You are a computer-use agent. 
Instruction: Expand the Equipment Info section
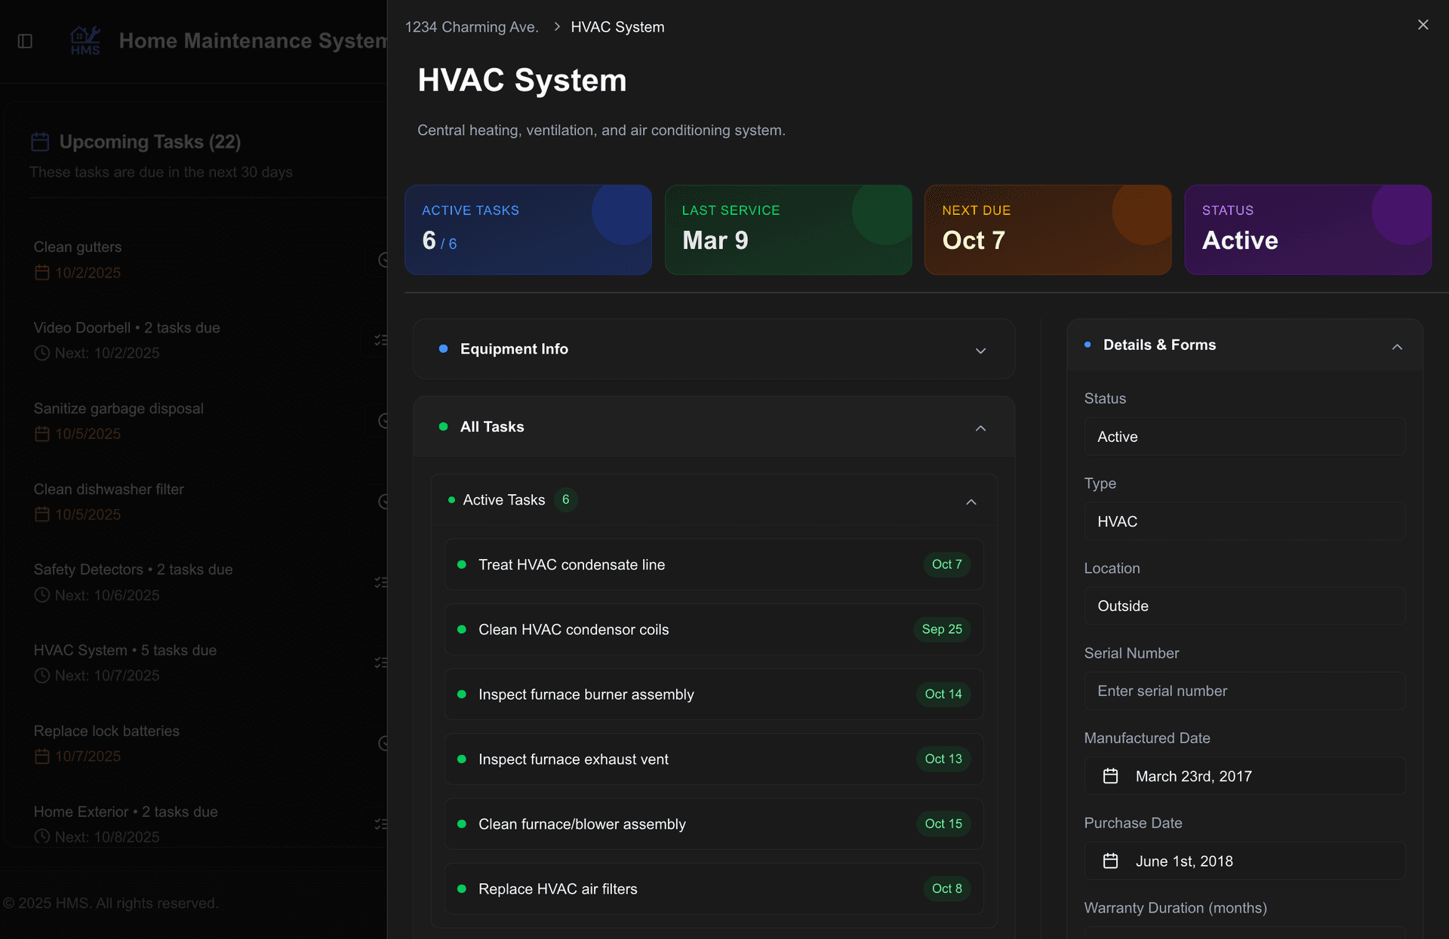[x=980, y=350]
